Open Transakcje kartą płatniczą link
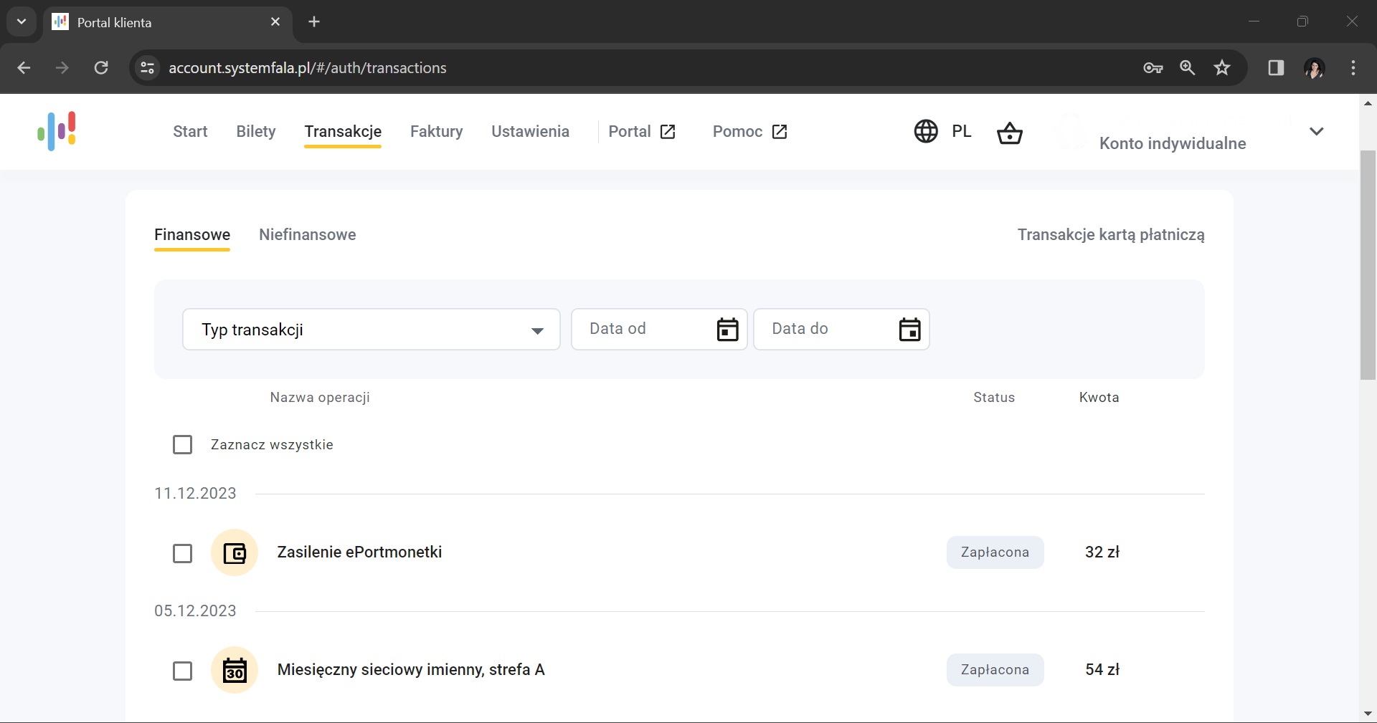 [x=1110, y=235]
